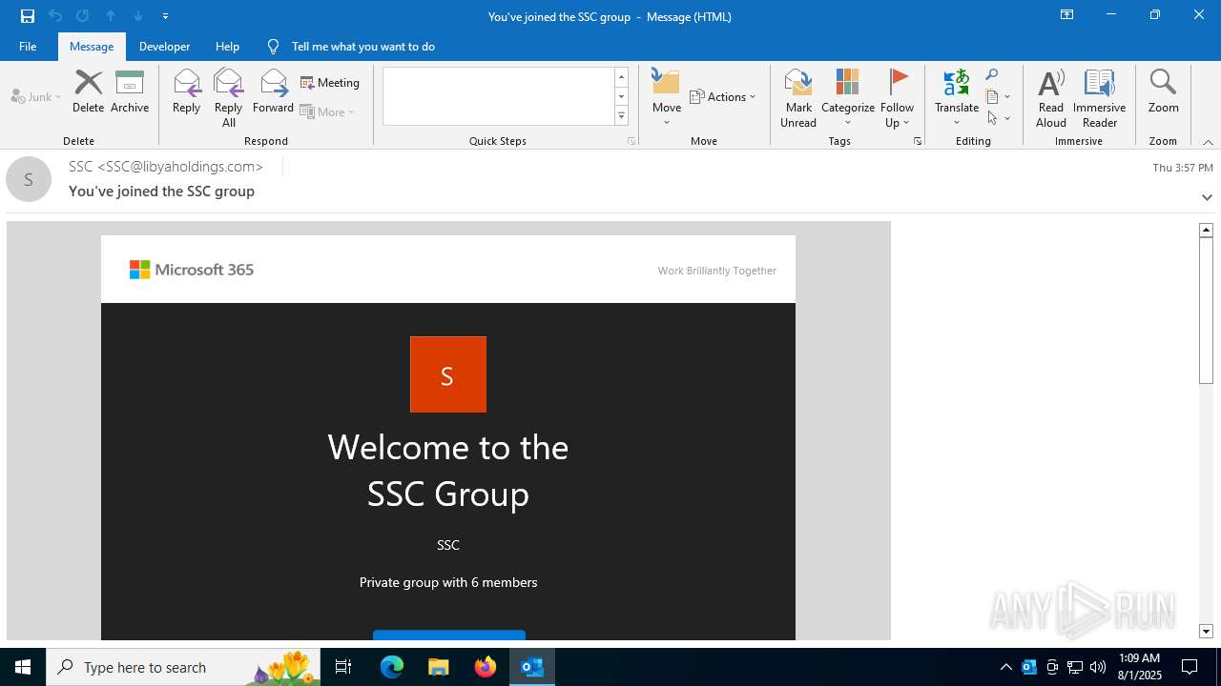Switch to the Message tab

92,46
